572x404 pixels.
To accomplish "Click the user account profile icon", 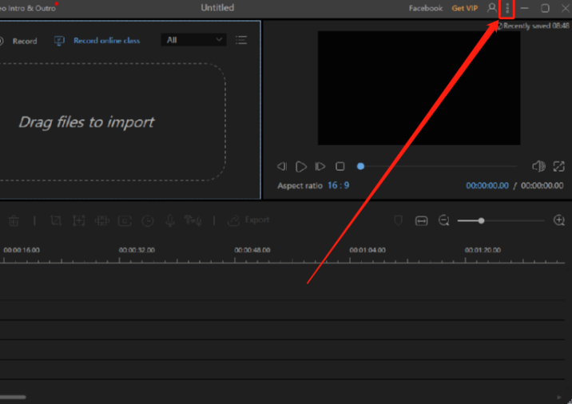I will click(x=492, y=8).
